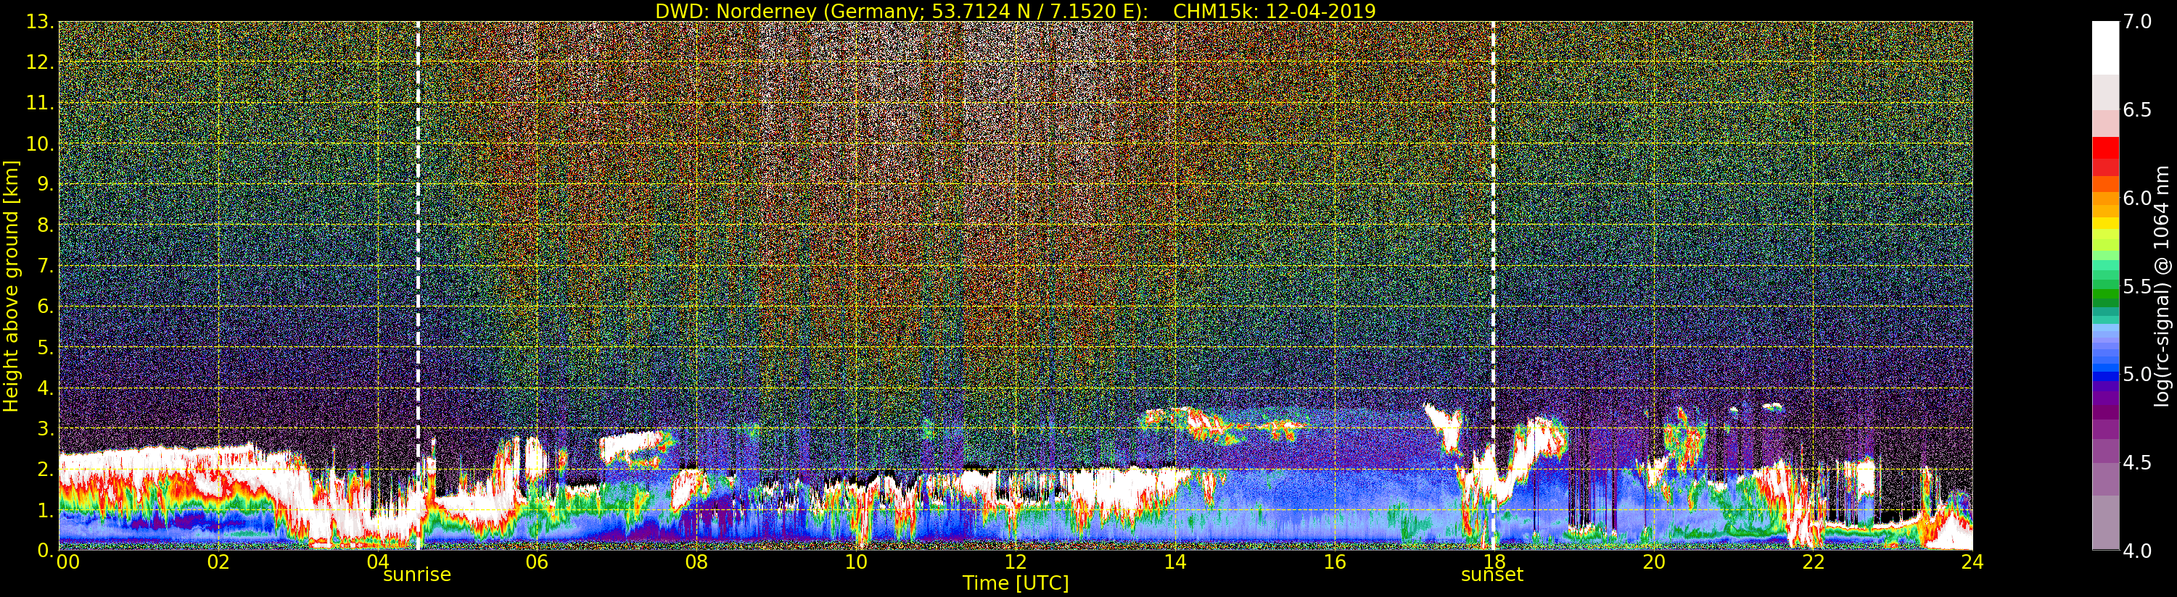2177x597 pixels.
Task: Click the 'Time [UTC]' axis label
Action: pyautogui.click(x=1016, y=583)
